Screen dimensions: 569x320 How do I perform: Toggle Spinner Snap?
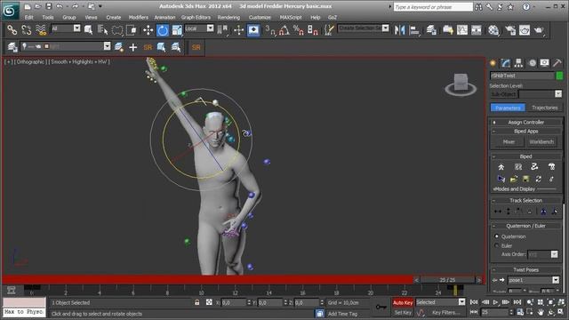point(312,29)
